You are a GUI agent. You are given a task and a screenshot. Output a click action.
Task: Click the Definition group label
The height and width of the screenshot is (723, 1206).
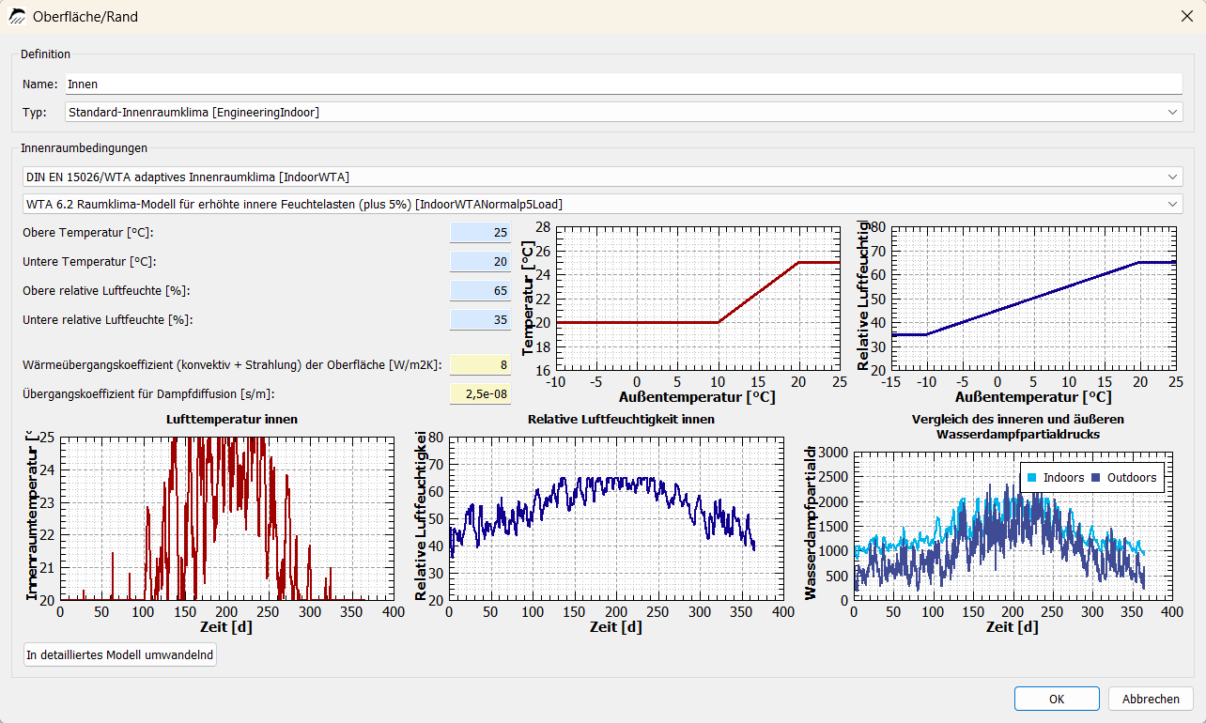click(x=46, y=54)
